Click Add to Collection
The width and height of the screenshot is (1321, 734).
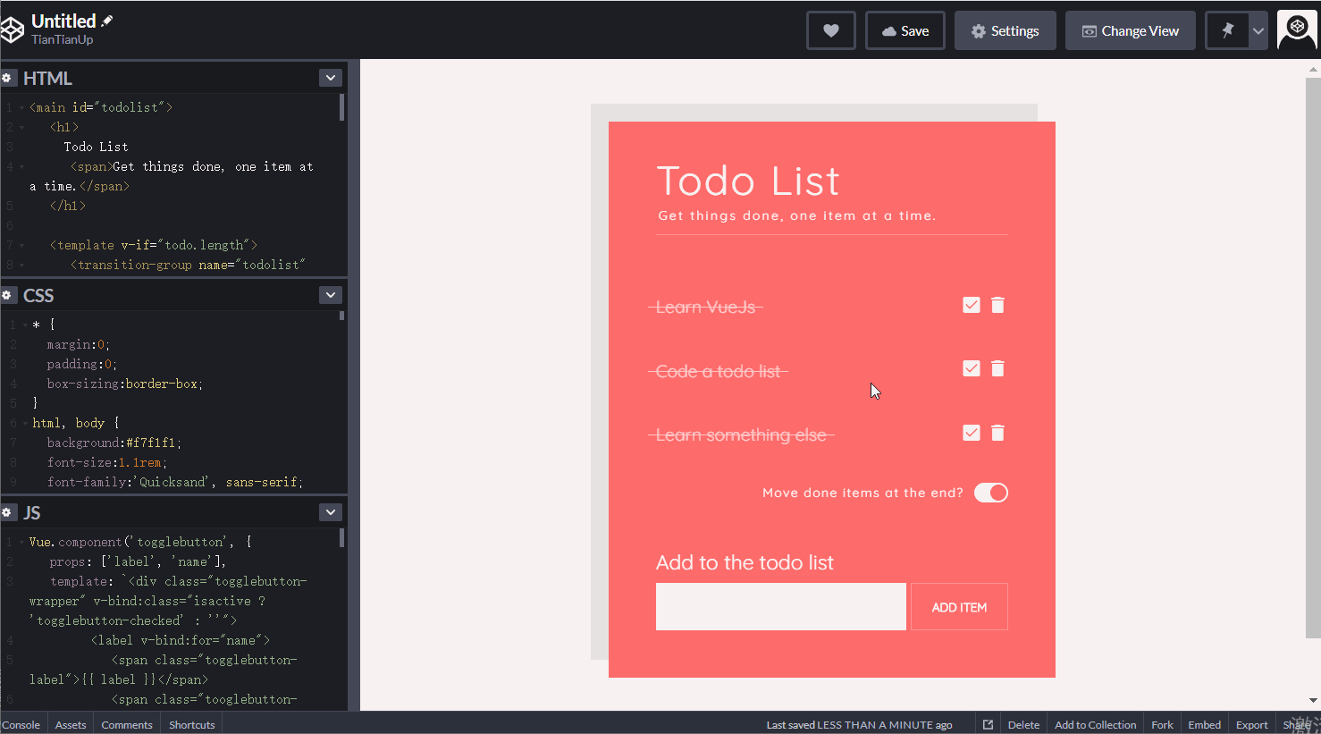coord(1096,724)
